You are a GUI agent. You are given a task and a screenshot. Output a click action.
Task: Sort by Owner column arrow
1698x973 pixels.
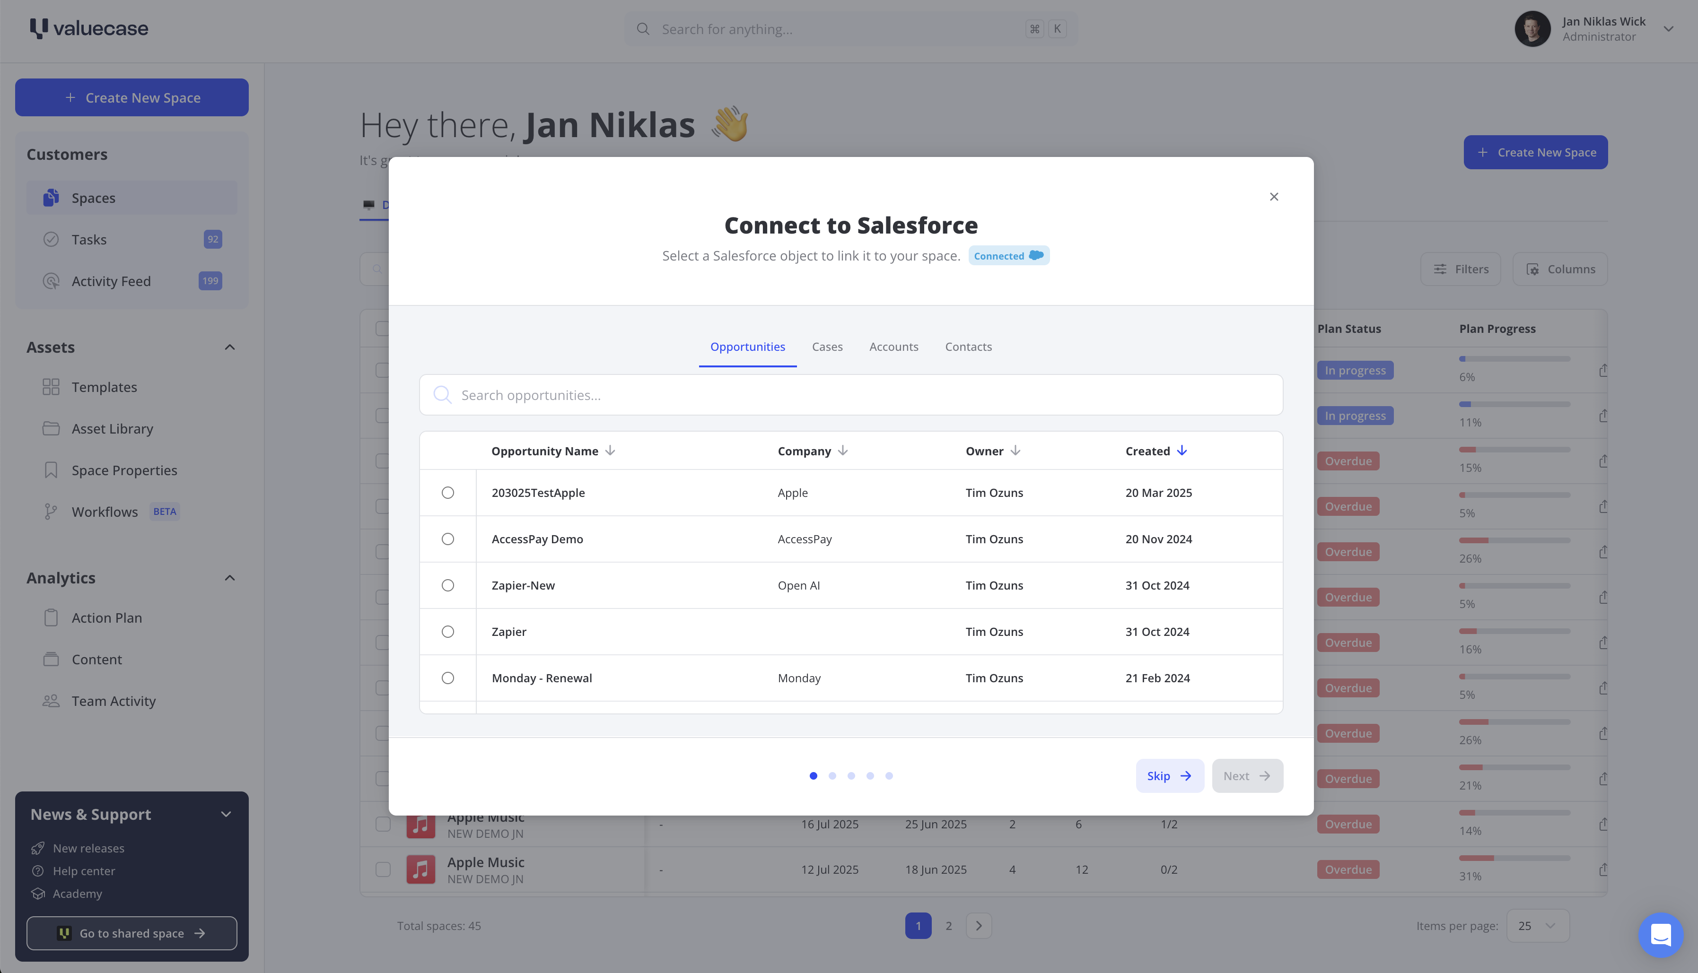point(1015,451)
